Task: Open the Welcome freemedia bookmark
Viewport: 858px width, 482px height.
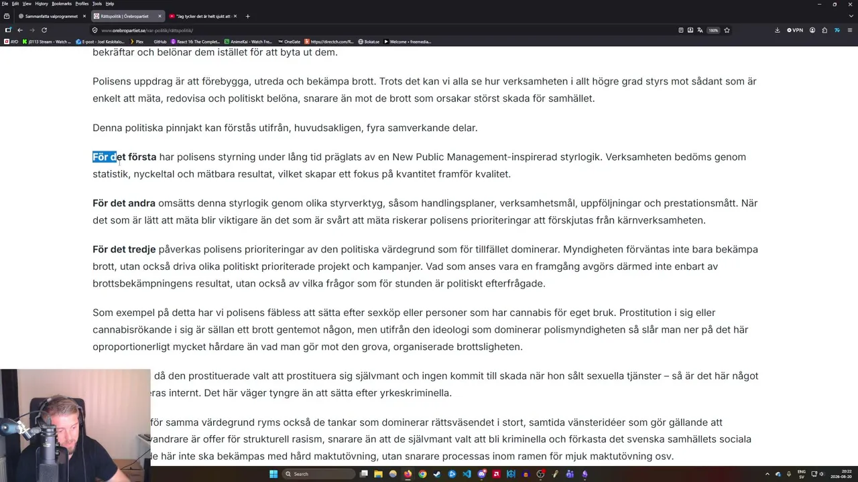Action: [408, 42]
